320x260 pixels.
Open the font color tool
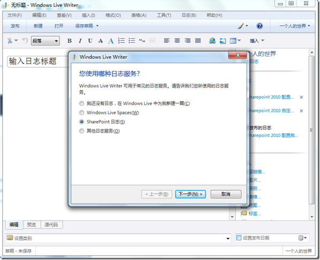pos(111,41)
